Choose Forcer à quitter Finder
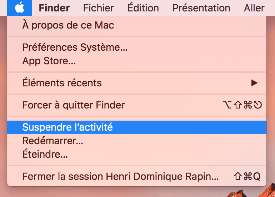The width and height of the screenshot is (275, 197). [x=73, y=105]
